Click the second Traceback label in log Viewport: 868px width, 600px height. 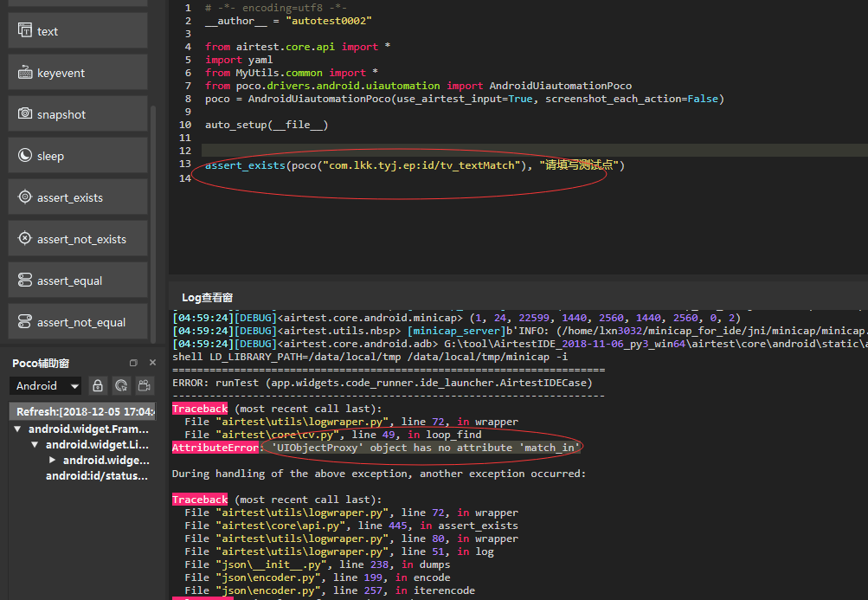click(x=200, y=500)
